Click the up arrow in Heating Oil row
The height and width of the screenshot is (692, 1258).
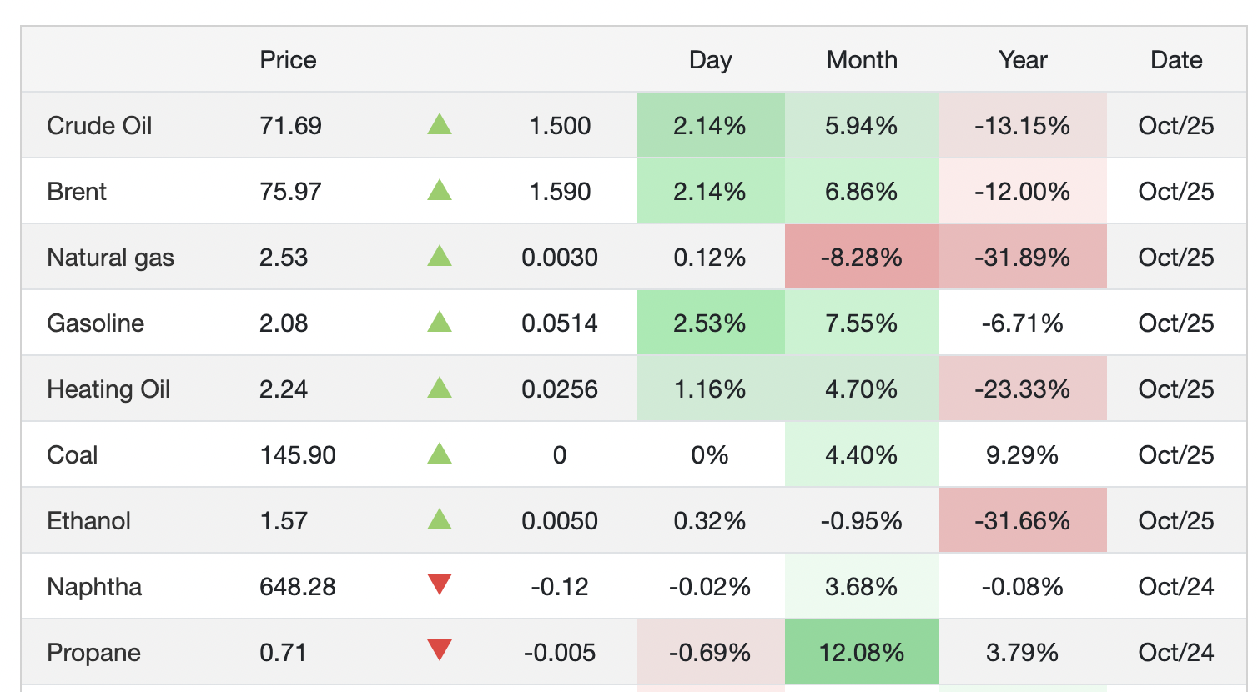pos(440,389)
